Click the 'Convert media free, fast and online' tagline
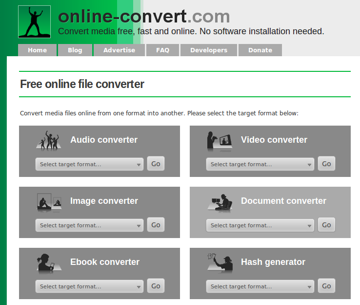Image resolution: width=360 pixels, height=305 pixels. tap(191, 31)
